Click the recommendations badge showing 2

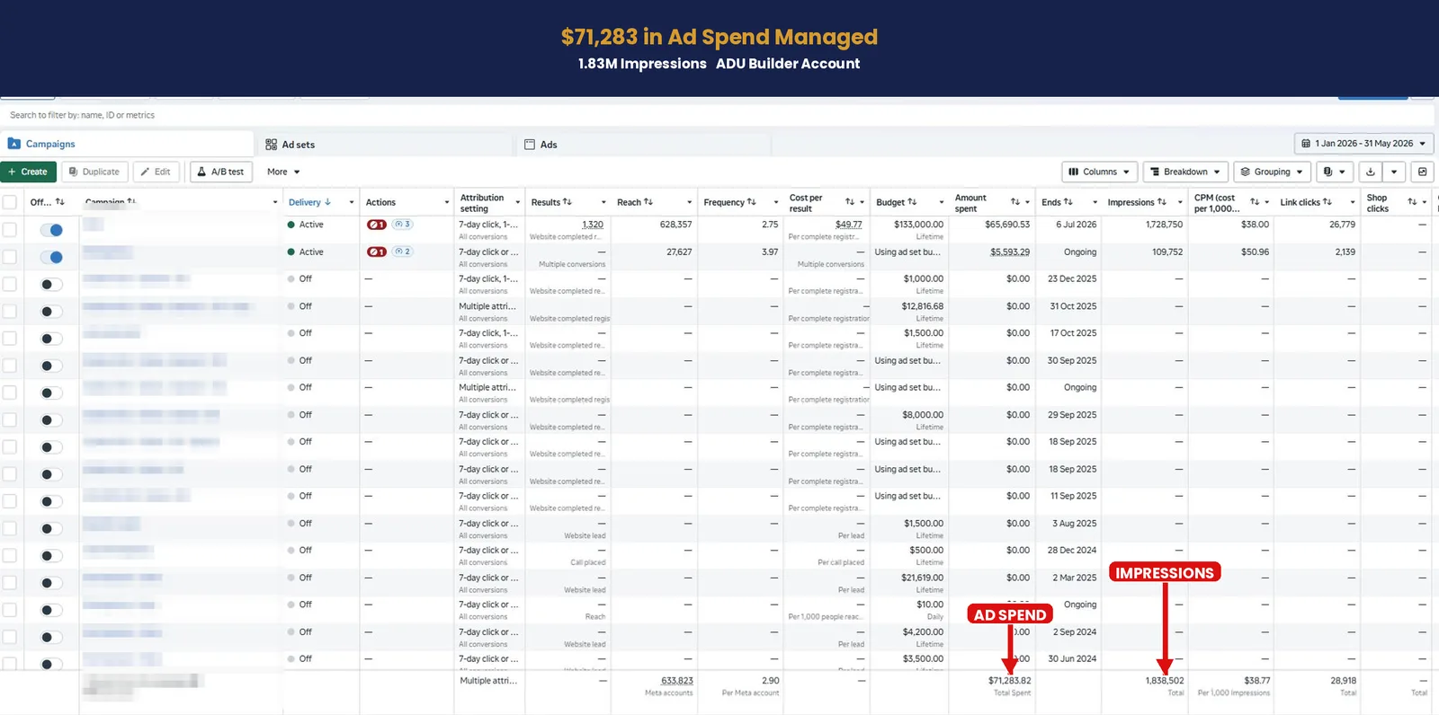tap(402, 252)
